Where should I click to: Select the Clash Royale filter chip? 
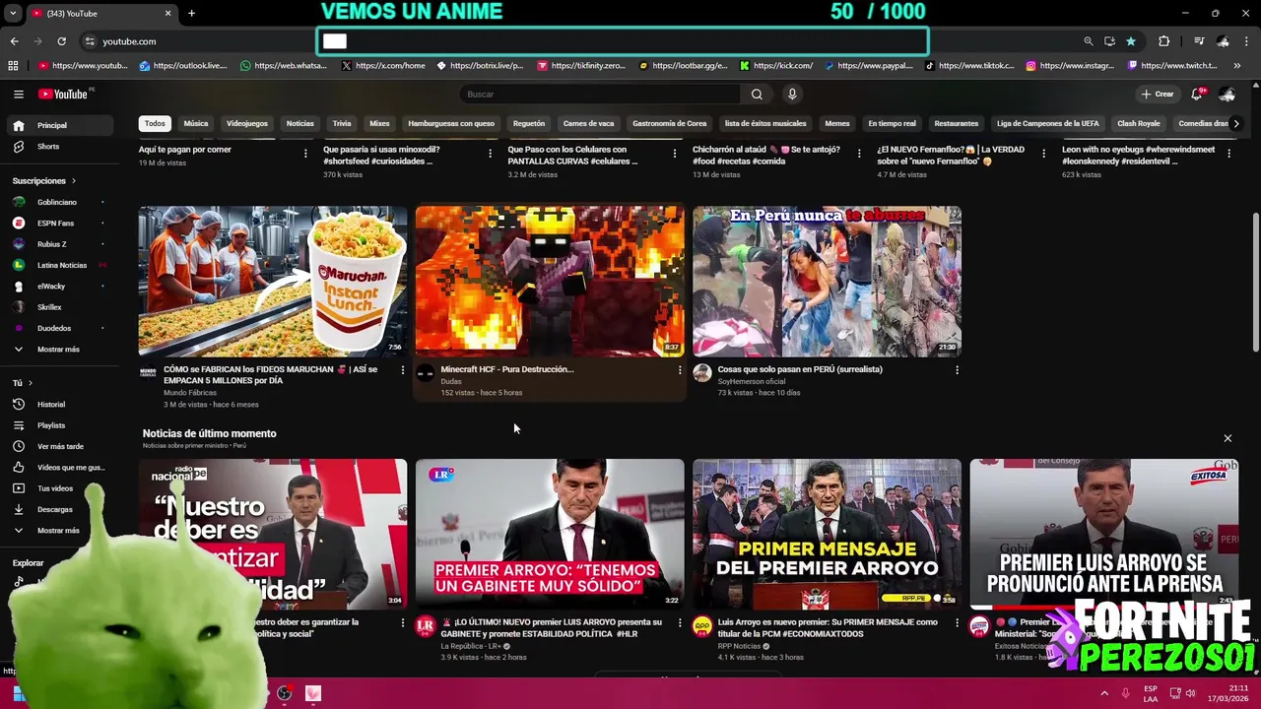click(1138, 124)
